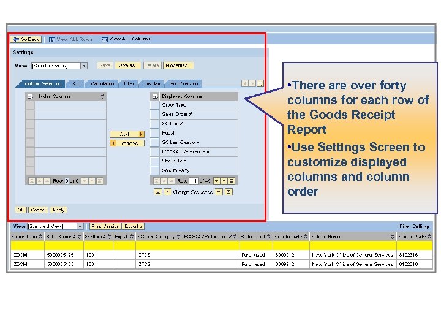The width and height of the screenshot is (441, 331).
Task: Click the Hidden Columns select-all icon
Action: (x=30, y=97)
